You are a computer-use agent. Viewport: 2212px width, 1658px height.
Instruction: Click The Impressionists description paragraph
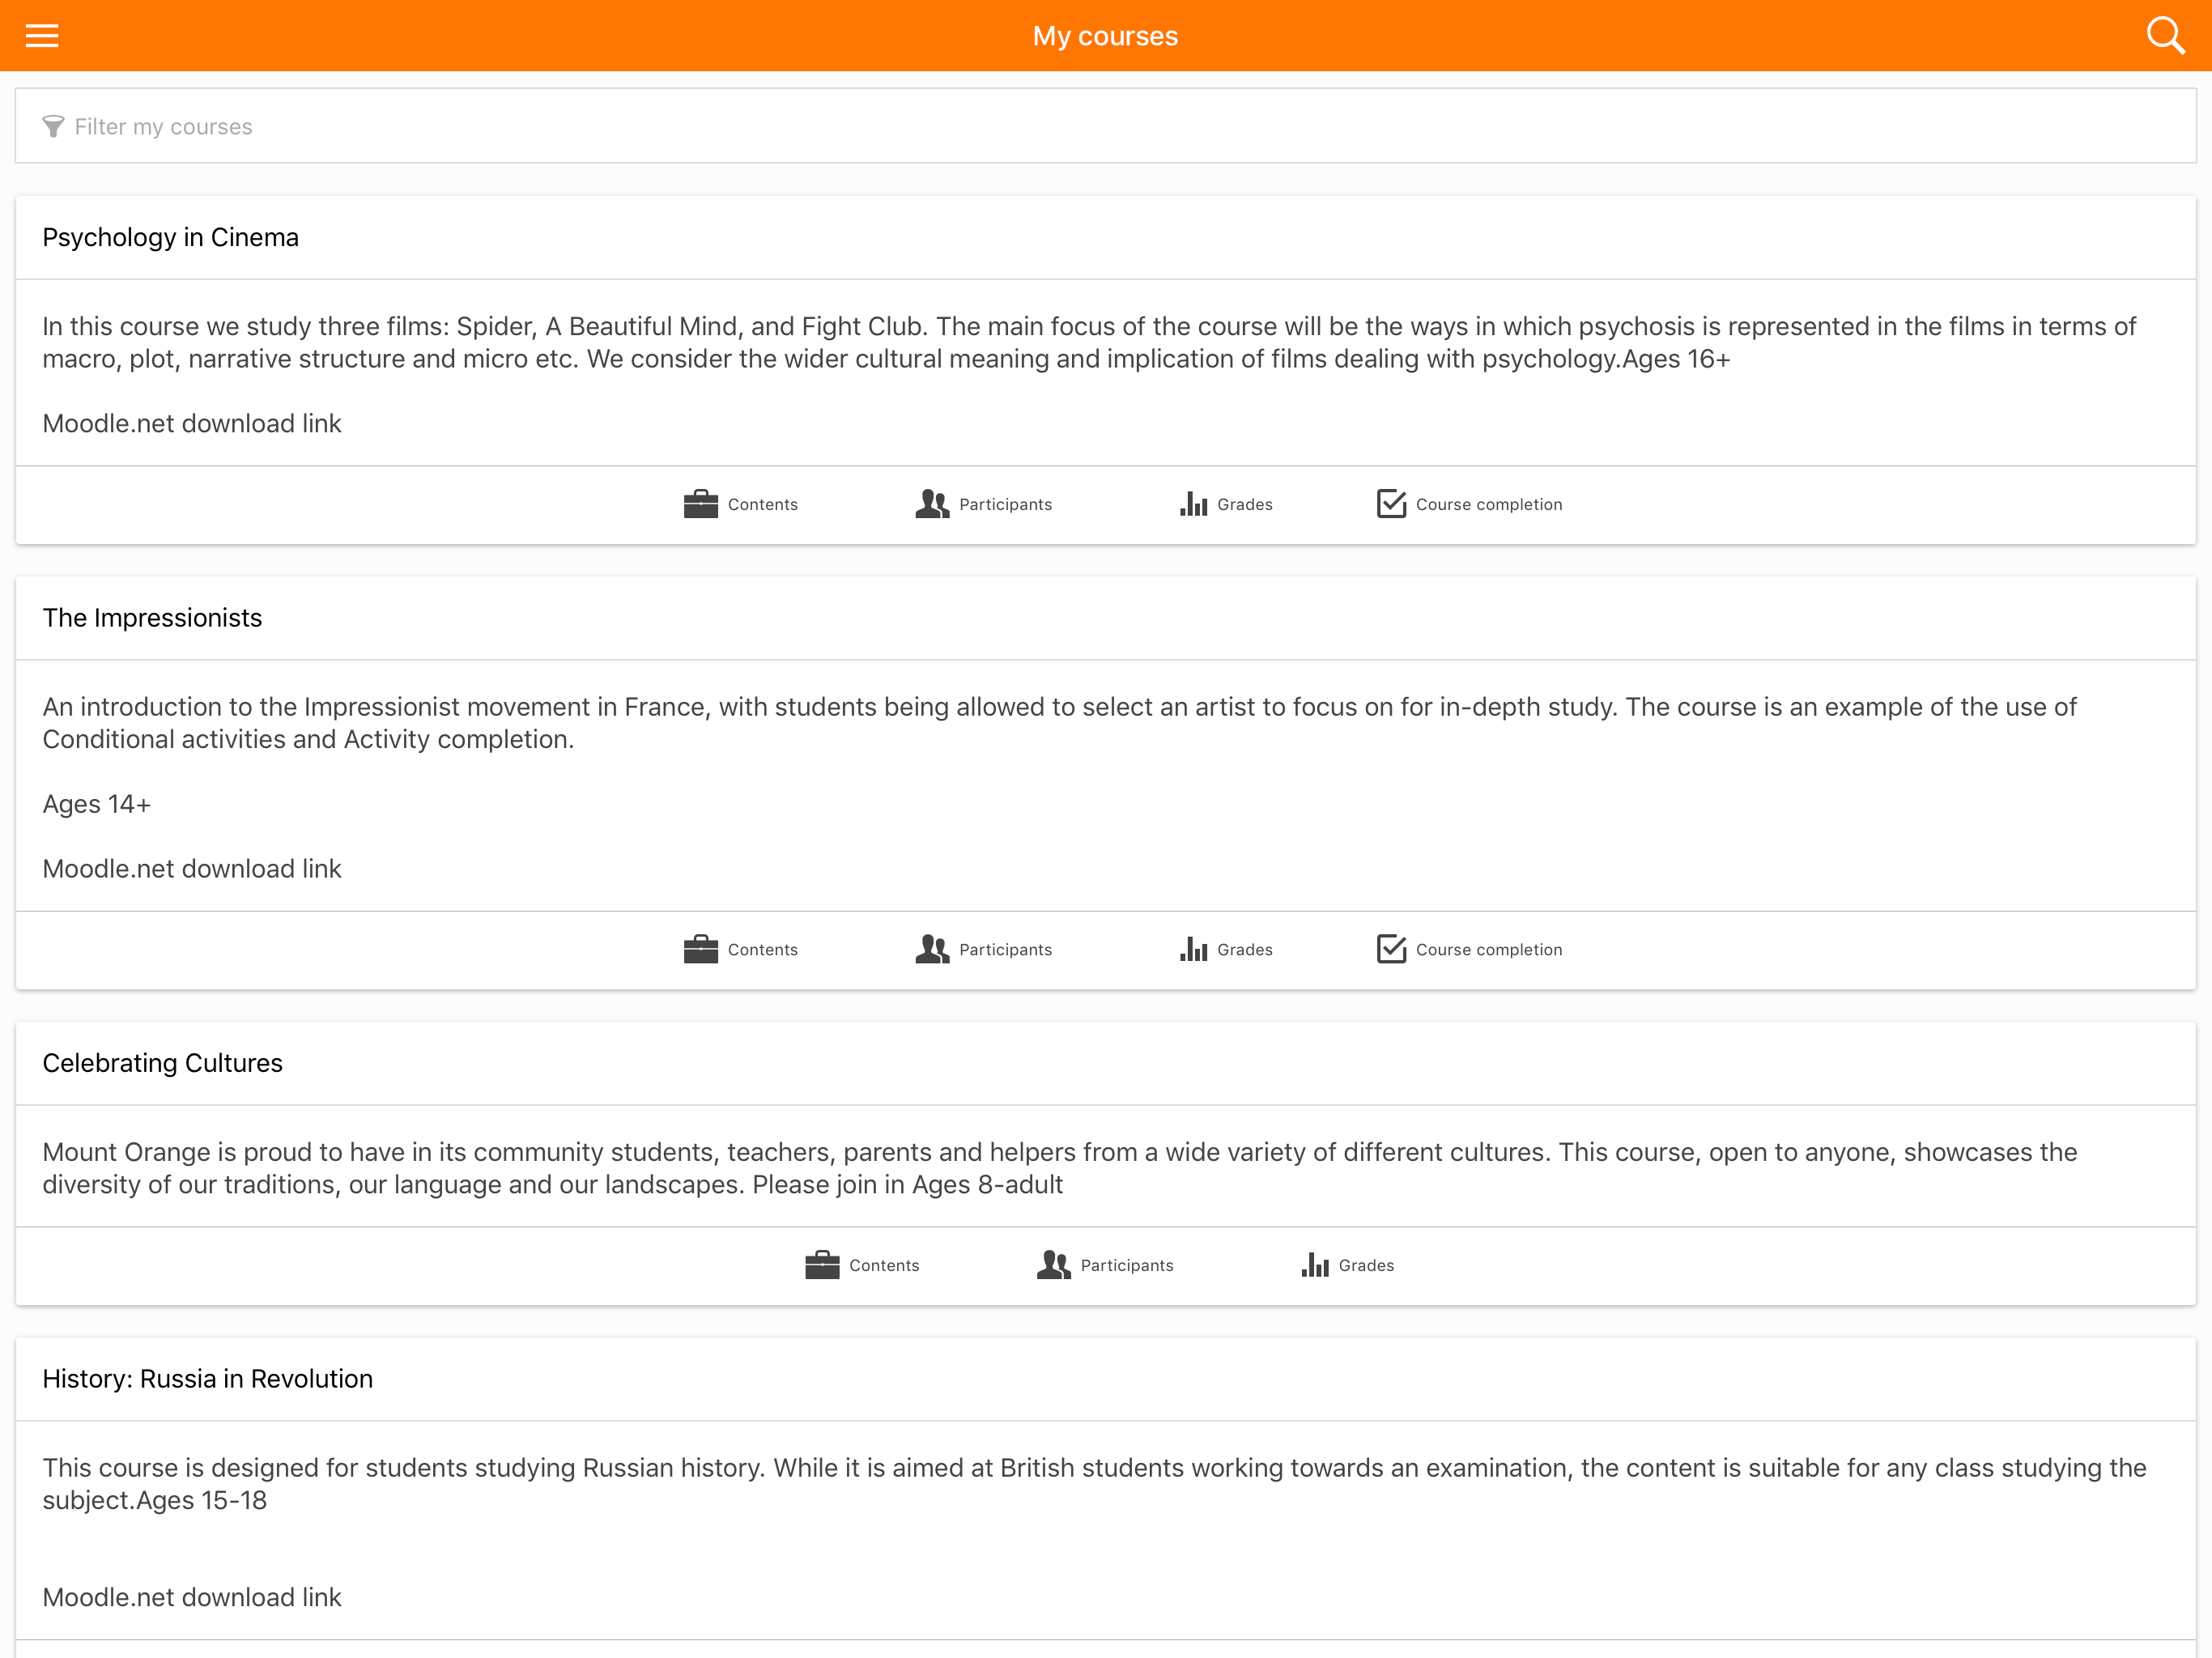[x=1060, y=723]
